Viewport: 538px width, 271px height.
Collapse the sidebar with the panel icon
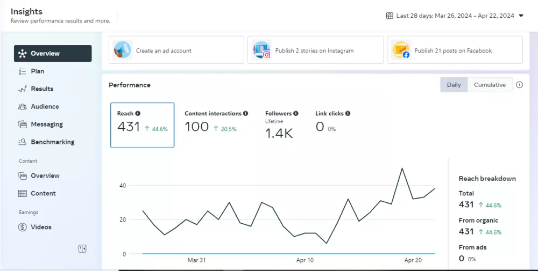point(82,249)
